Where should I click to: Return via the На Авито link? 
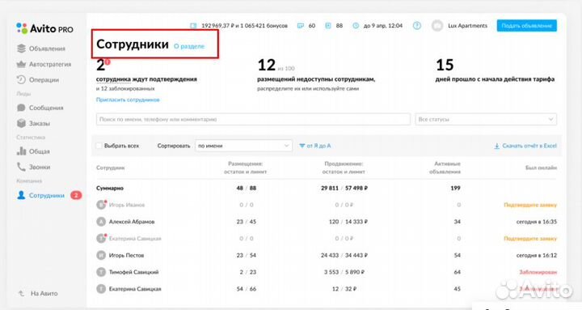coord(38,293)
